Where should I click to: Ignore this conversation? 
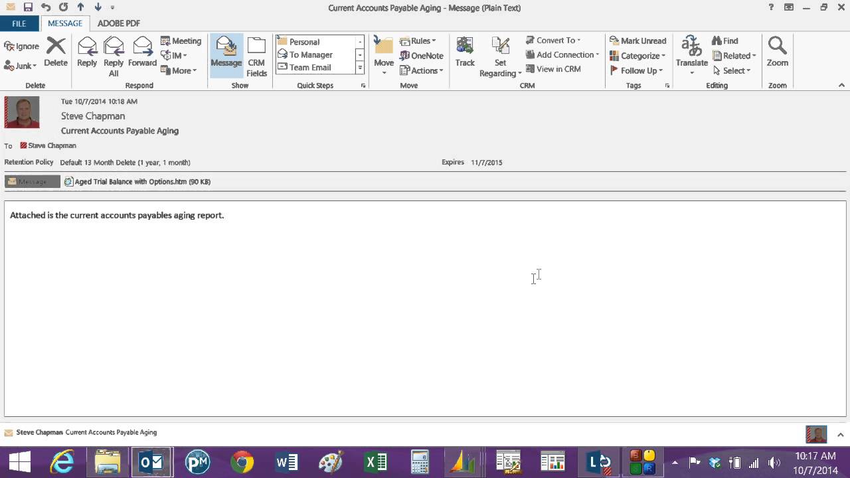tap(22, 46)
